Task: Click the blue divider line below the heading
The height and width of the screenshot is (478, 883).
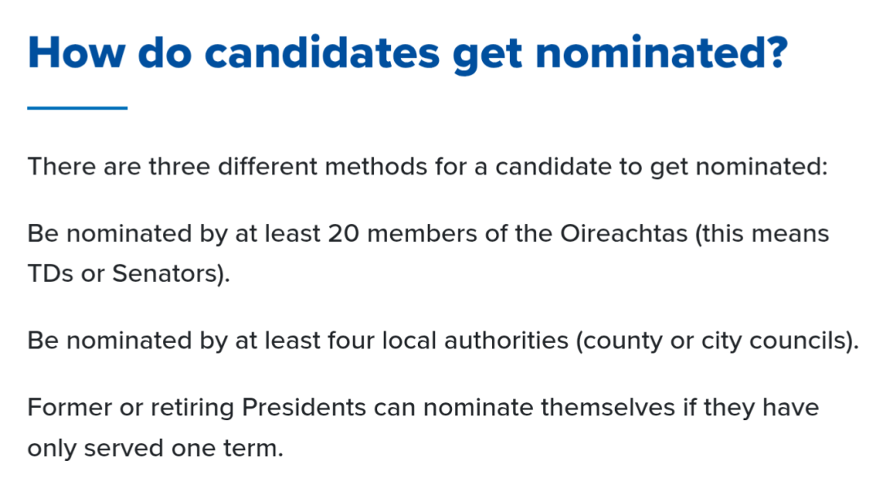Action: [77, 107]
